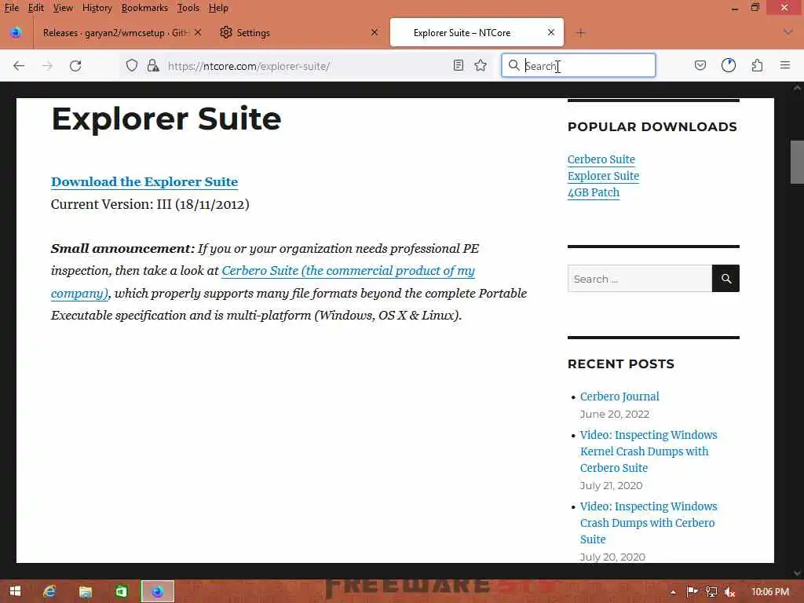Viewport: 804px width, 603px height.
Task: Open Explorer Suite in Popular Downloads
Action: (x=603, y=176)
